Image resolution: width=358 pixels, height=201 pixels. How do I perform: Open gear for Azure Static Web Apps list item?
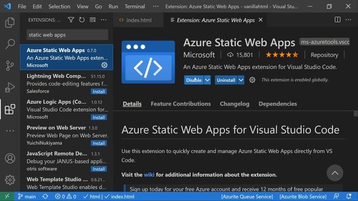point(105,65)
